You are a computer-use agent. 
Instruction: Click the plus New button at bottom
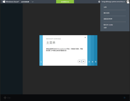7,98
